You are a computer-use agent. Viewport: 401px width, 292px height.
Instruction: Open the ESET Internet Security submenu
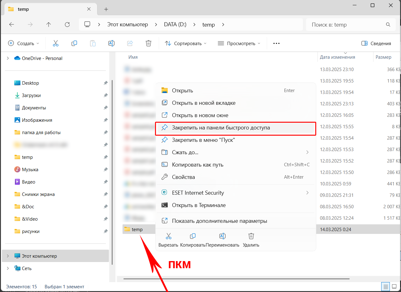point(236,193)
